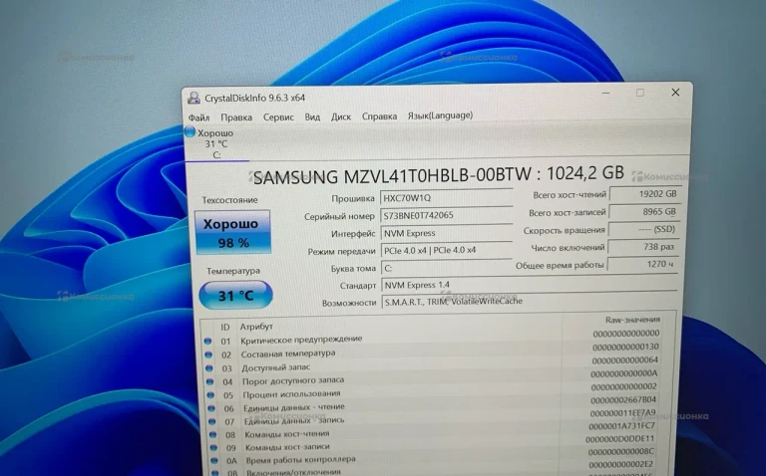Click the serial number field S73BNE0T742065
The image size is (766, 476).
coord(446,215)
